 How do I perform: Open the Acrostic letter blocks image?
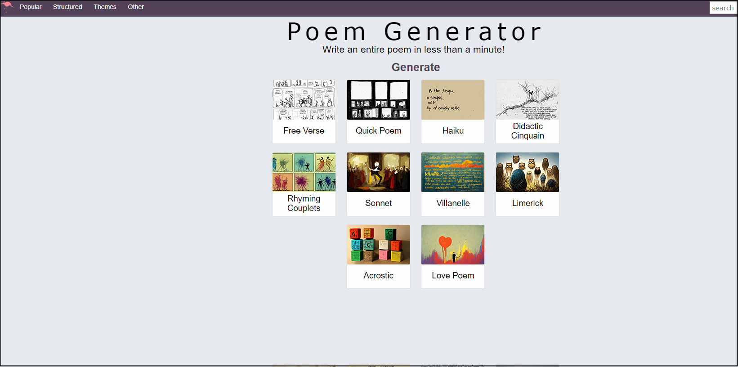click(x=378, y=245)
